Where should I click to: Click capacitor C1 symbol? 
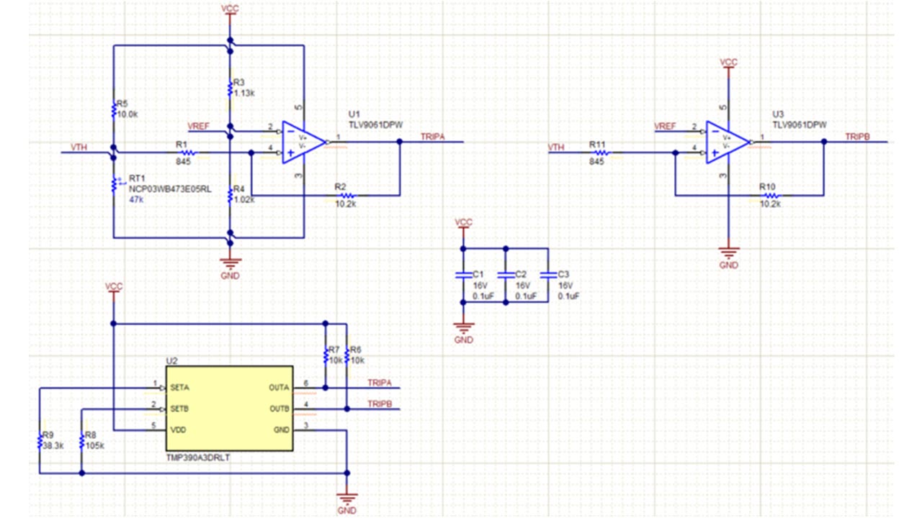[463, 276]
